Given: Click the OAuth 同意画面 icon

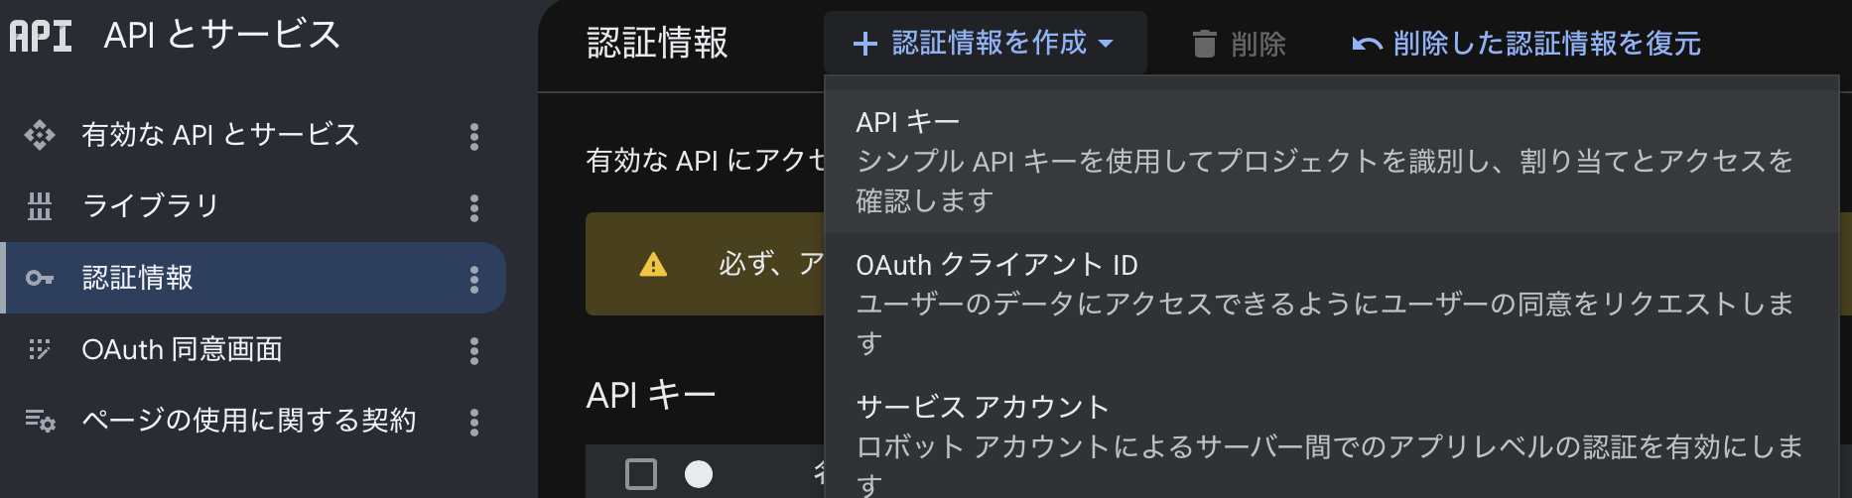Looking at the screenshot, I should (40, 349).
